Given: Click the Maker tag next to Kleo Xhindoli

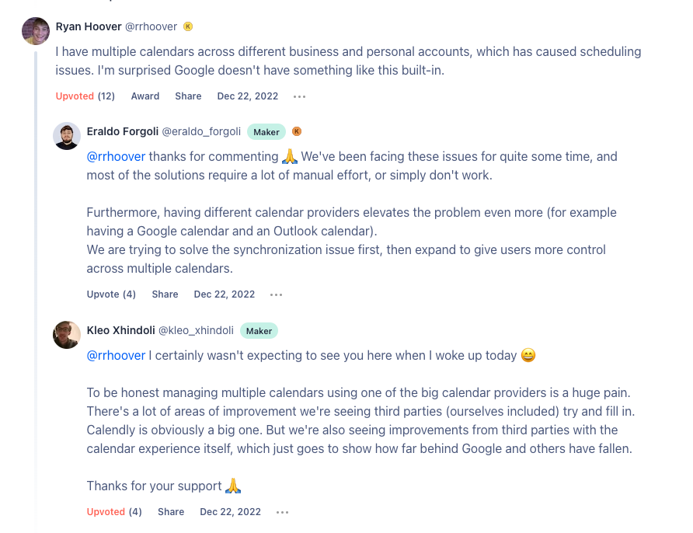Looking at the screenshot, I should (259, 330).
